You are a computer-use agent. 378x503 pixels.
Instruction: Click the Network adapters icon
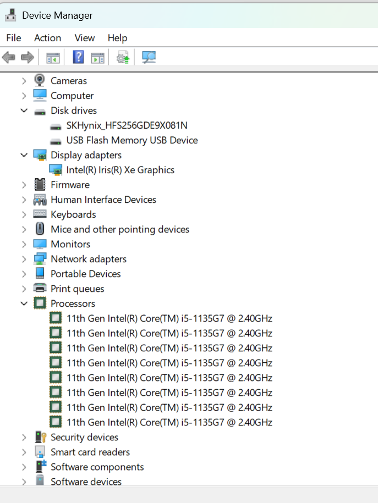[x=40, y=258]
